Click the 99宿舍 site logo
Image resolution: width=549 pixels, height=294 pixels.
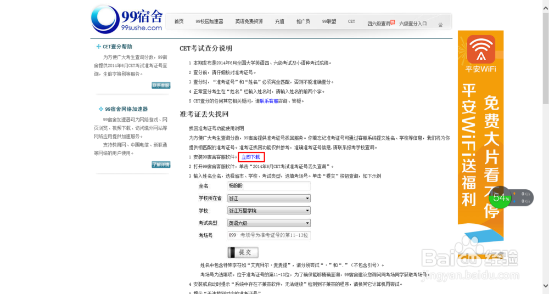pyautogui.click(x=127, y=20)
